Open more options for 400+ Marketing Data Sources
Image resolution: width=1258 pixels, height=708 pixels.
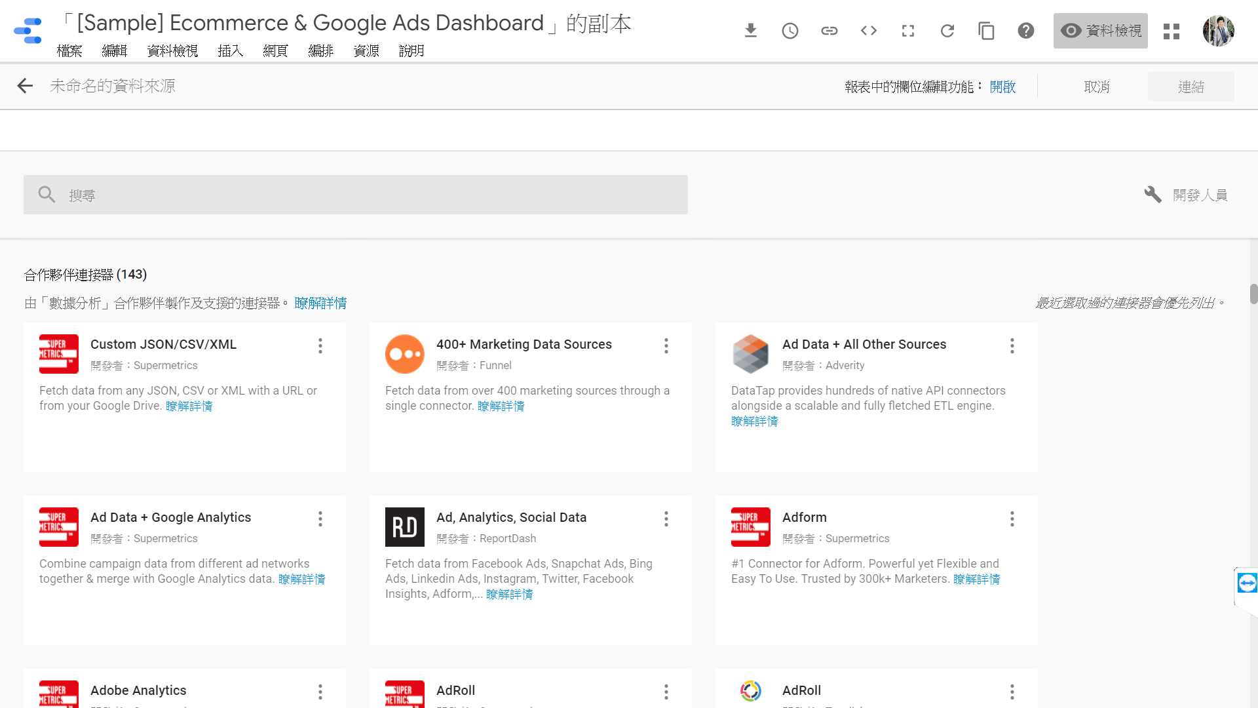[666, 346]
